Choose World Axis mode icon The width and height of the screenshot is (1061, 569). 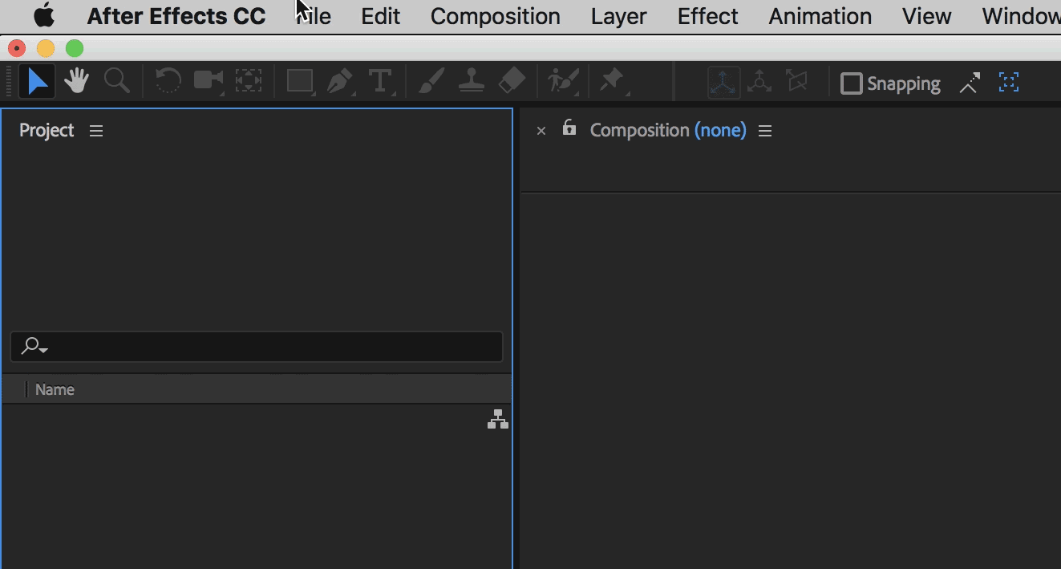click(759, 82)
